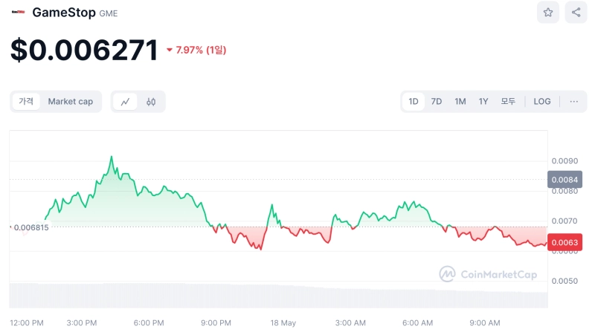Screen dimensions: 595x335
Task: Switch chart to Market cap
Action: click(71, 102)
